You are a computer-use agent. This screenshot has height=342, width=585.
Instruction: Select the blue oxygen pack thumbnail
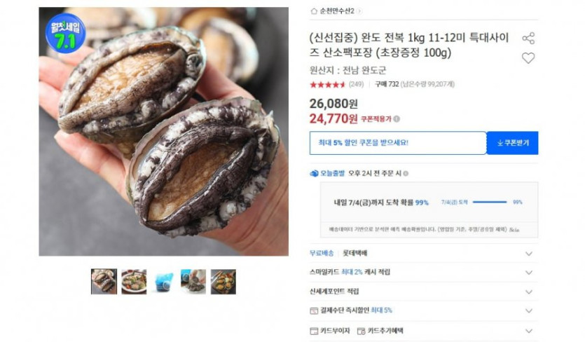pos(164,282)
